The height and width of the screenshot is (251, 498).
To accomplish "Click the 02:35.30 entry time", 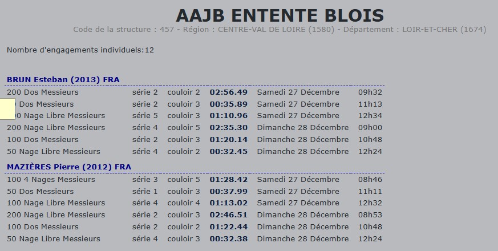I will [x=228, y=128].
